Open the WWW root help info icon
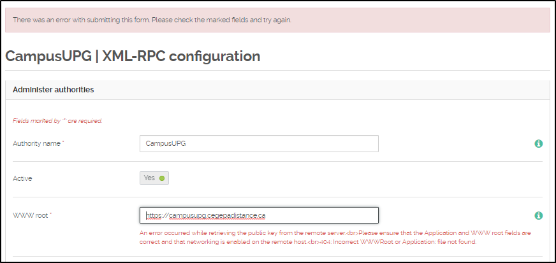 coord(538,216)
